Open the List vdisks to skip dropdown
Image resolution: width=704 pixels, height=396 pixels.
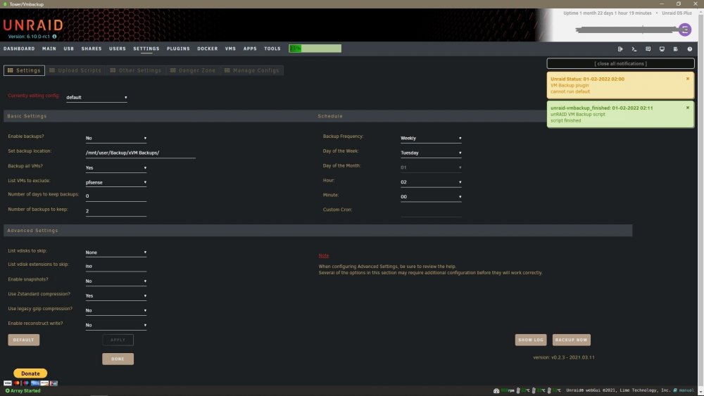tap(116, 253)
